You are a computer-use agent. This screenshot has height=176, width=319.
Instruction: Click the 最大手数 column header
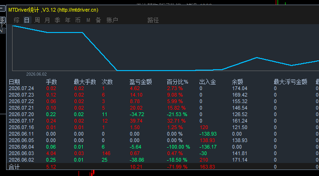point(85,82)
